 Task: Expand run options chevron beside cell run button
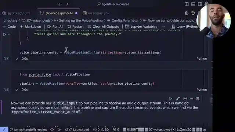9,34
